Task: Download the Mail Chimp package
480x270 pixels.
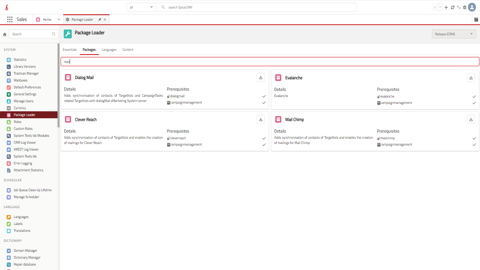Action: pyautogui.click(x=471, y=119)
